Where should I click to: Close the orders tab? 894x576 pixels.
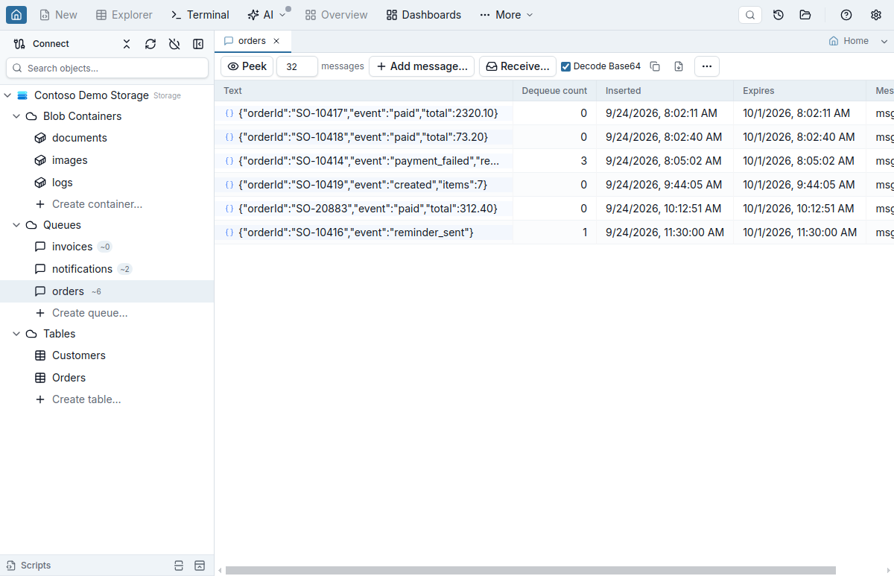click(276, 41)
